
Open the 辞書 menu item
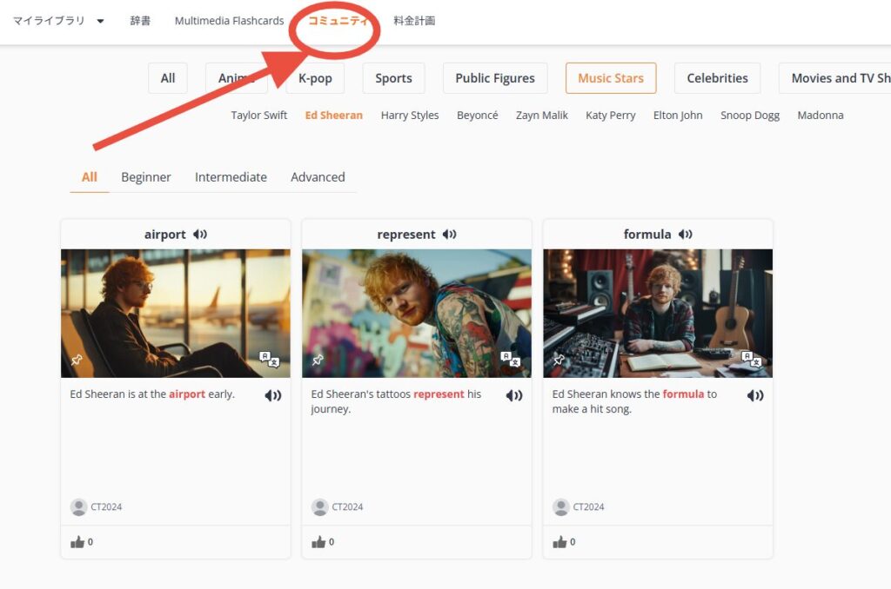click(140, 21)
